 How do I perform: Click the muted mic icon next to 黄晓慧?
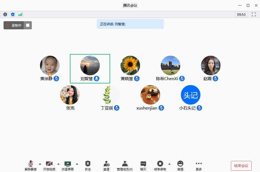coord(137,79)
